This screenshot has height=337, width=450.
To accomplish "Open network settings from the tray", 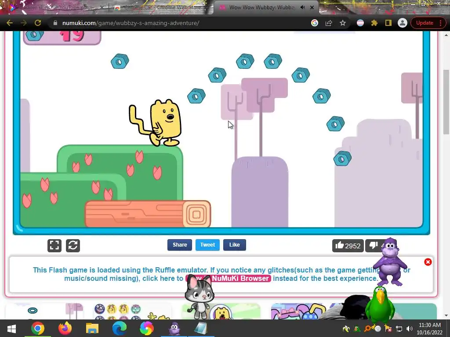I will [399, 329].
